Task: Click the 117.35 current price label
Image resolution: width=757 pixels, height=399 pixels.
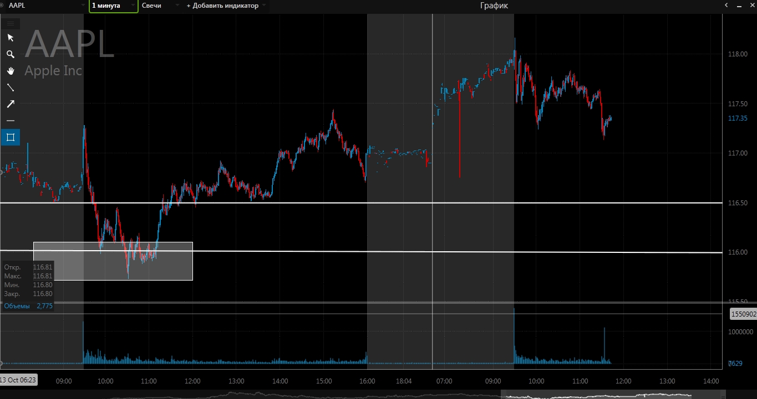Action: 738,118
